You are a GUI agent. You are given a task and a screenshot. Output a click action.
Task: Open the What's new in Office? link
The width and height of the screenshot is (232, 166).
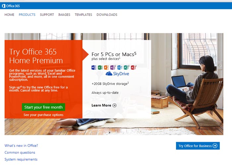(x=21, y=145)
